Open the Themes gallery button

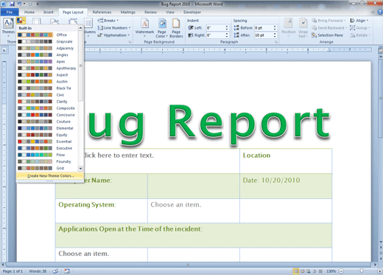click(x=8, y=27)
